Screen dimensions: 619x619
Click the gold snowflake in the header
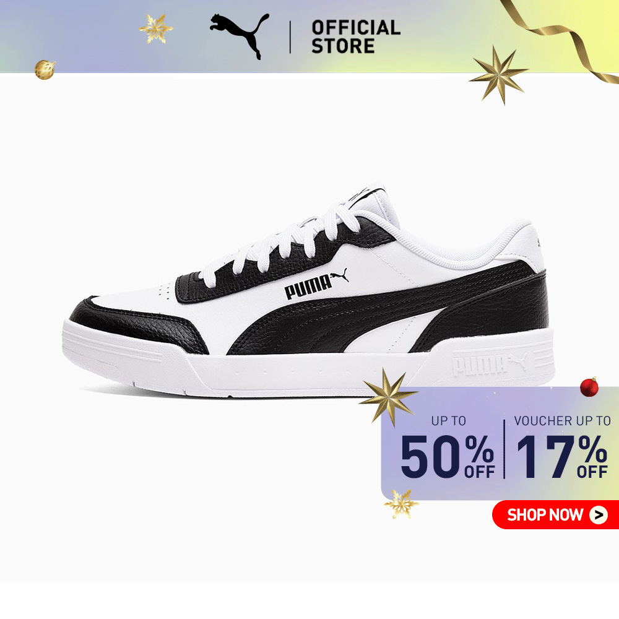click(x=155, y=29)
